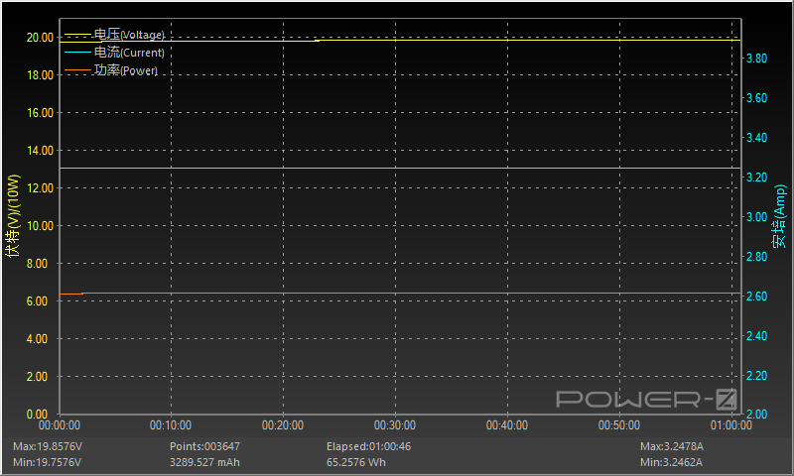The height and width of the screenshot is (476, 794).
Task: Click the Min:19.7576V voltage readout
Action: 47,462
